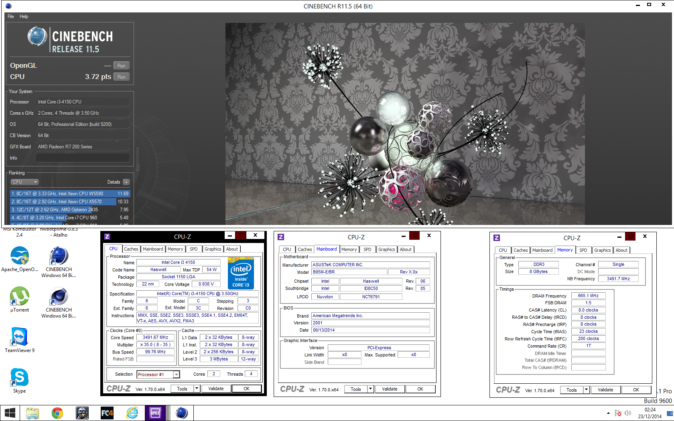Expand Tools dropdown arrow in Mainboard CPU-Z window
This screenshot has width=674, height=421.
[370, 389]
